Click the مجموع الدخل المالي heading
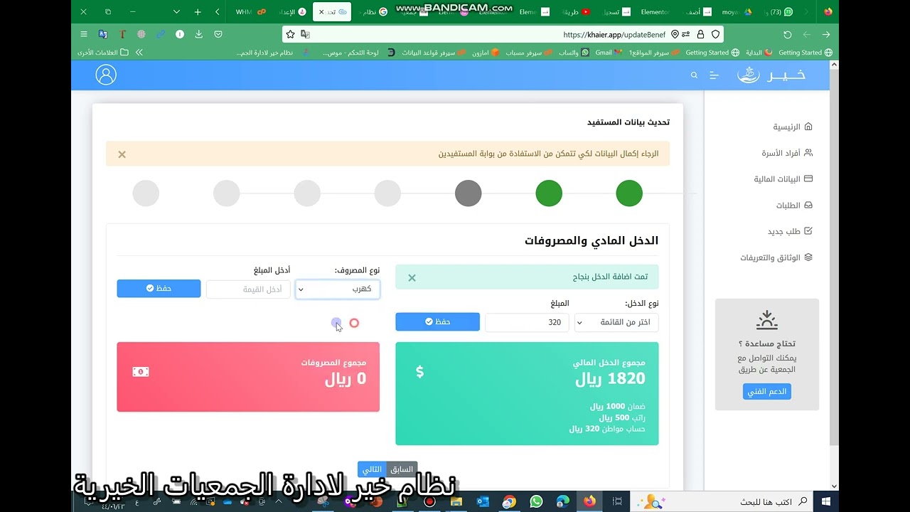Screen dimensions: 910x512 [609, 363]
